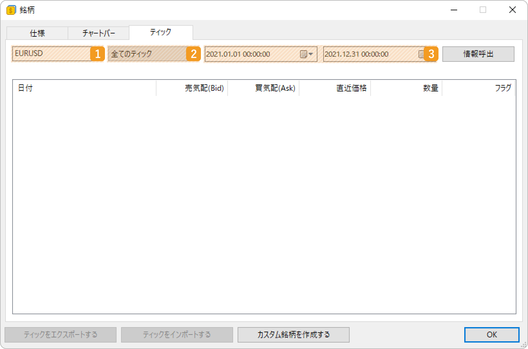Switch to the 仕様 tab
528x349 pixels.
coord(37,33)
